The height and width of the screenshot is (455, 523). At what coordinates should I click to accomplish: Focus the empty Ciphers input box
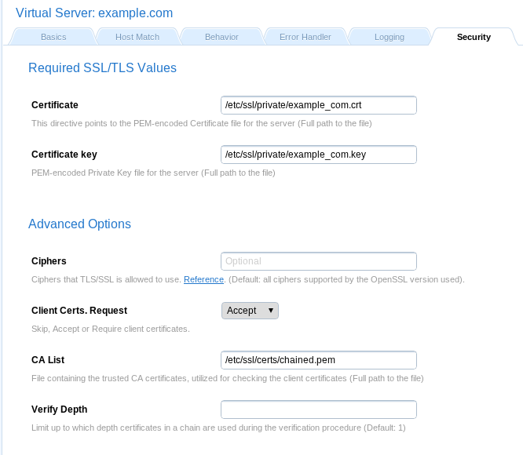click(318, 261)
